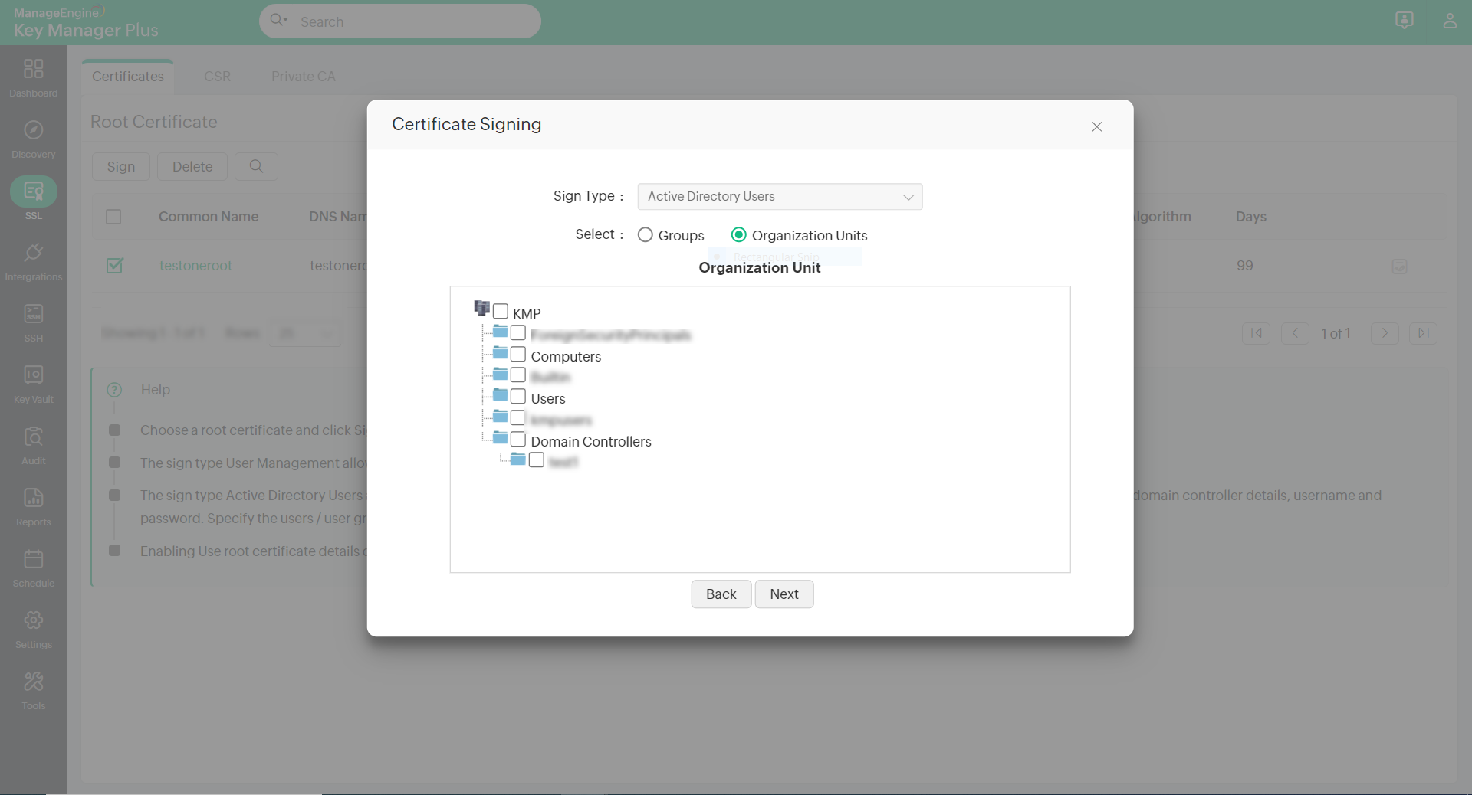
Task: Click the Help question mark icon
Action: click(x=114, y=390)
